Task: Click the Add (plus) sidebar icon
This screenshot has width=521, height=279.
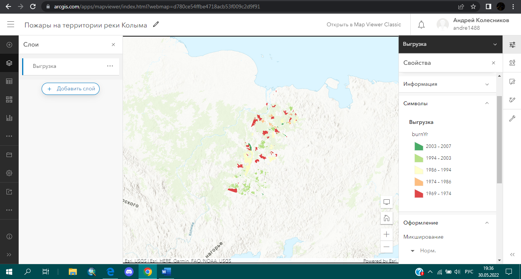Action: [10, 45]
